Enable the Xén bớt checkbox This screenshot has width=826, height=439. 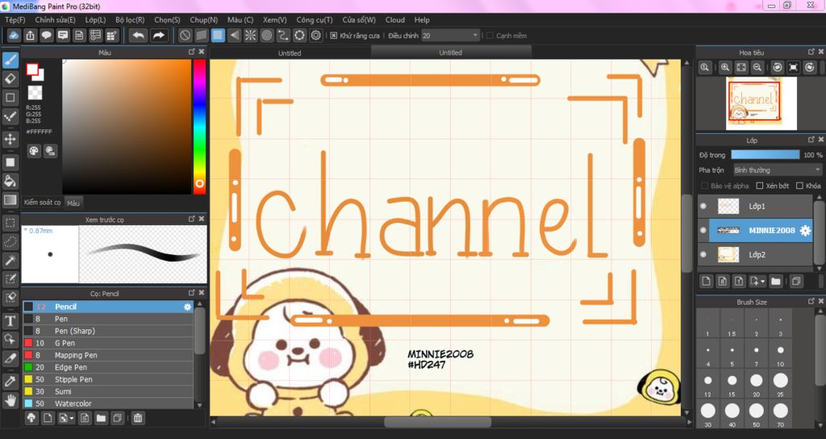(x=760, y=186)
